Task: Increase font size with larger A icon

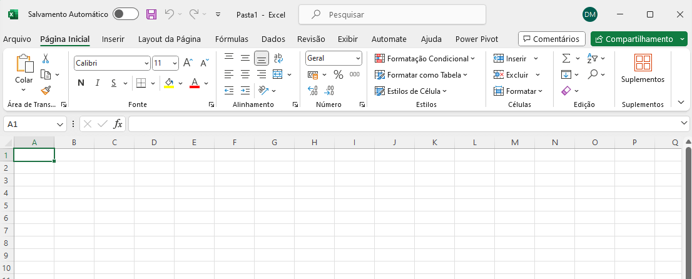Action: pyautogui.click(x=188, y=63)
